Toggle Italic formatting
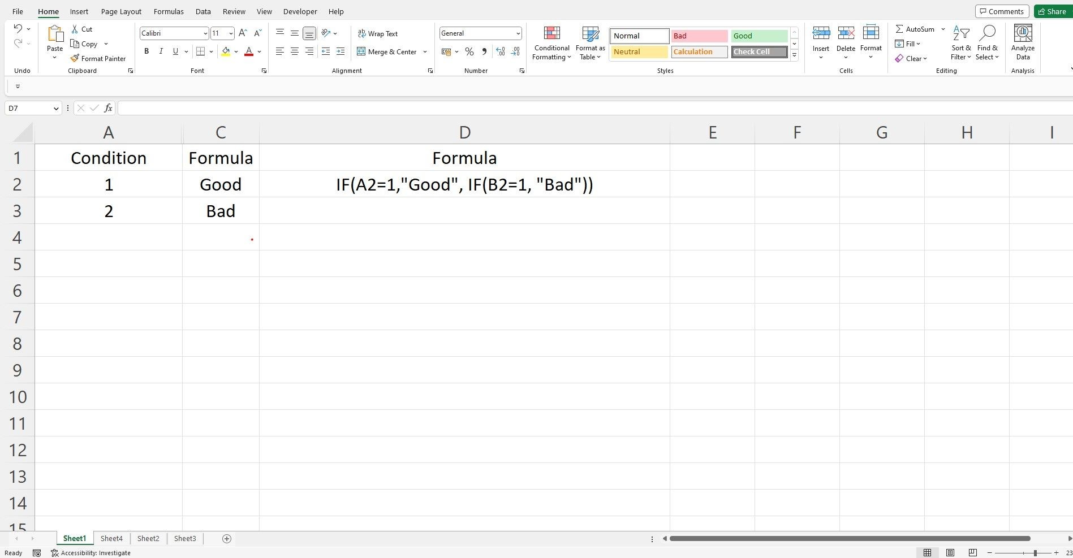 [161, 51]
